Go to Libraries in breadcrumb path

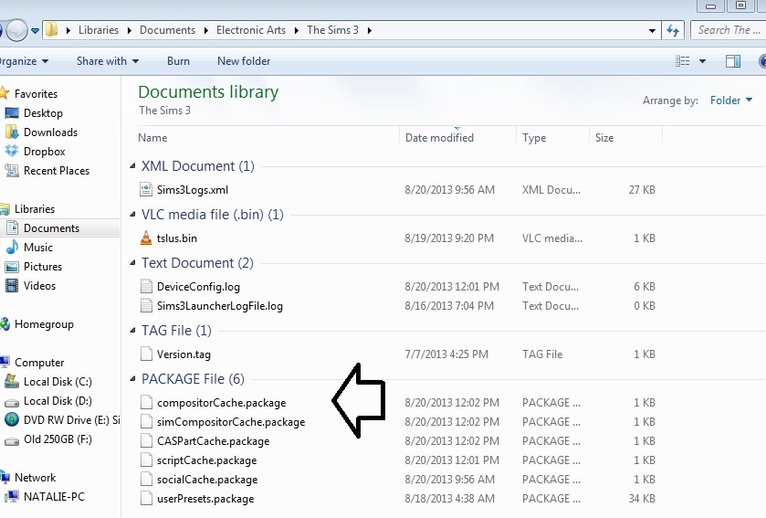(x=99, y=30)
